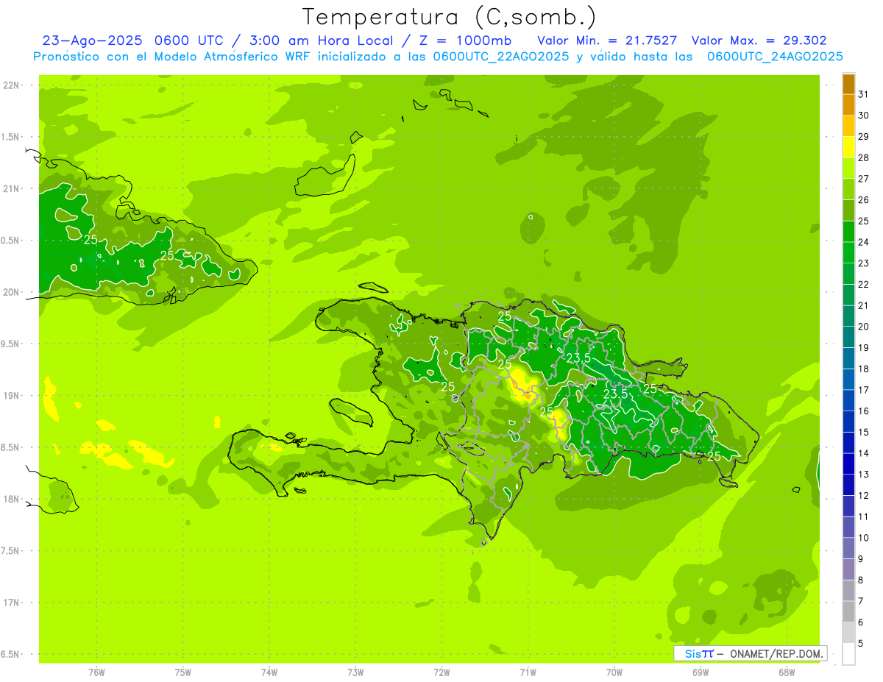Click the colorbar label '23'
883x682 pixels.
coord(864,263)
